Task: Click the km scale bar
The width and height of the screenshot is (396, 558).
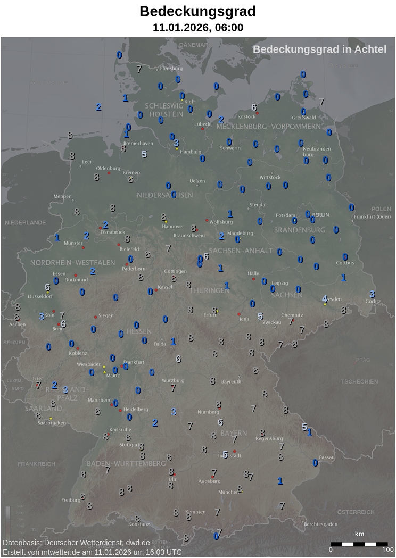Action: click(359, 544)
